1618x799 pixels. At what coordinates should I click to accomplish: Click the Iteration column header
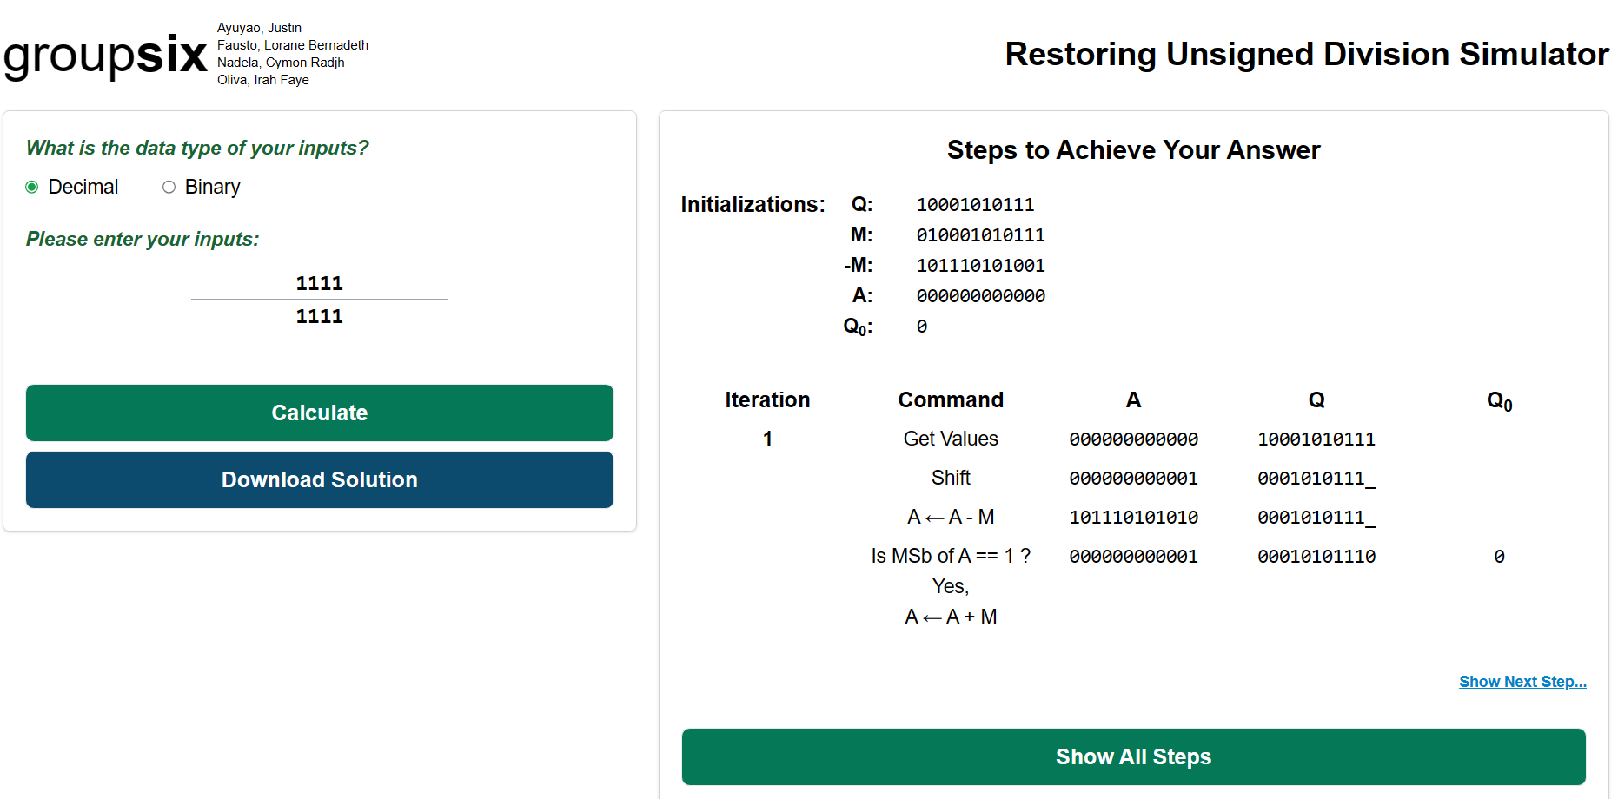point(767,399)
